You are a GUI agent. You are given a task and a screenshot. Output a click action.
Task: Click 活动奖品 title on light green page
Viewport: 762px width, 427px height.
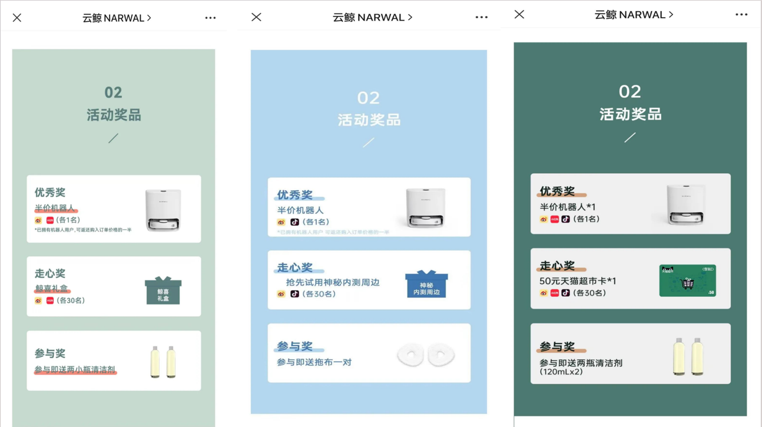(114, 115)
